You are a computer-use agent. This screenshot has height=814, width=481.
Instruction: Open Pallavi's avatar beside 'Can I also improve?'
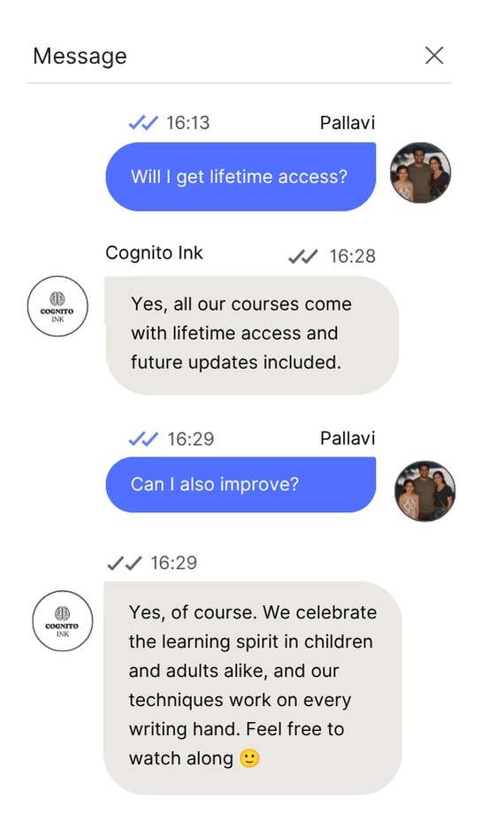tap(425, 490)
